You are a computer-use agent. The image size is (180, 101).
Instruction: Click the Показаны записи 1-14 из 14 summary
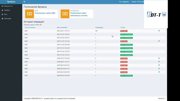pyautogui.click(x=33, y=25)
